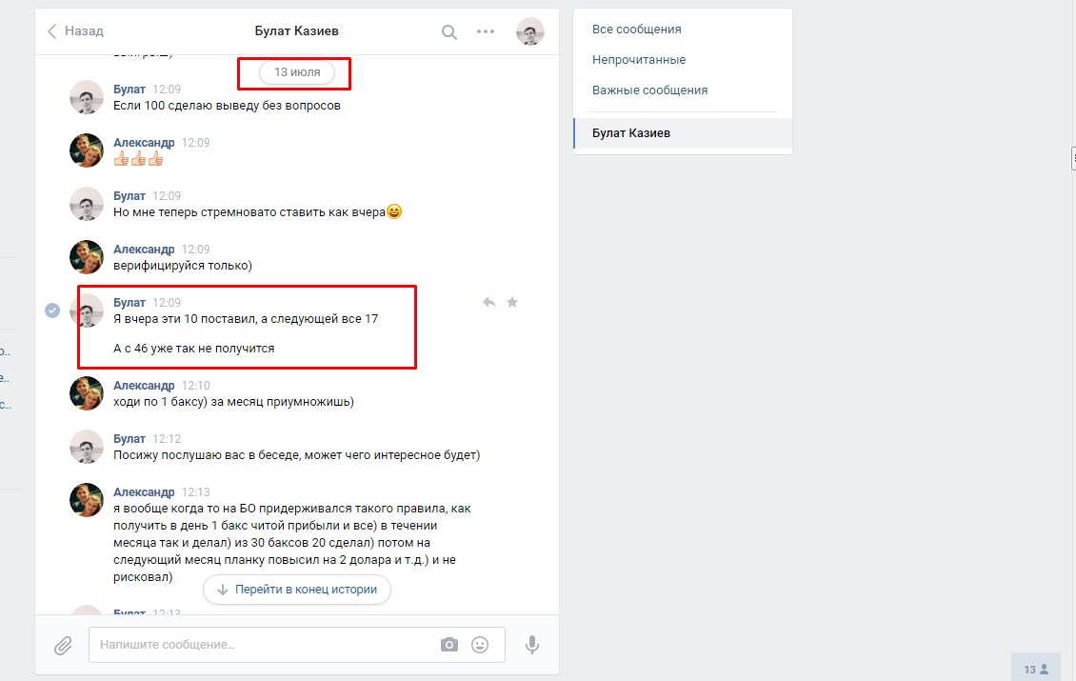This screenshot has height=681, width=1076.
Task: Open search in conversation magnifier icon
Action: 448,31
